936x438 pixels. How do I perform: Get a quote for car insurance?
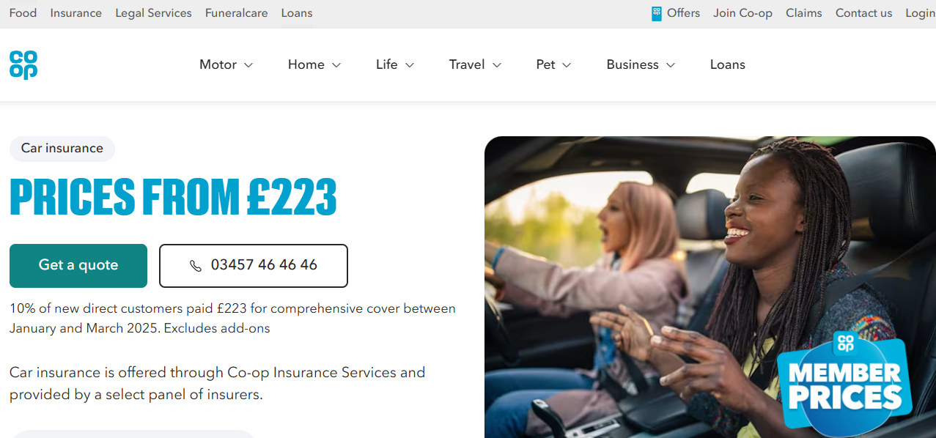pyautogui.click(x=78, y=266)
